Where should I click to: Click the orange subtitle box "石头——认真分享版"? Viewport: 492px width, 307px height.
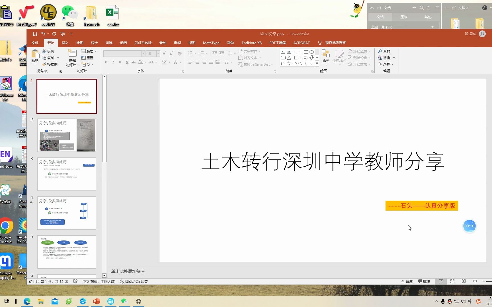click(x=422, y=206)
